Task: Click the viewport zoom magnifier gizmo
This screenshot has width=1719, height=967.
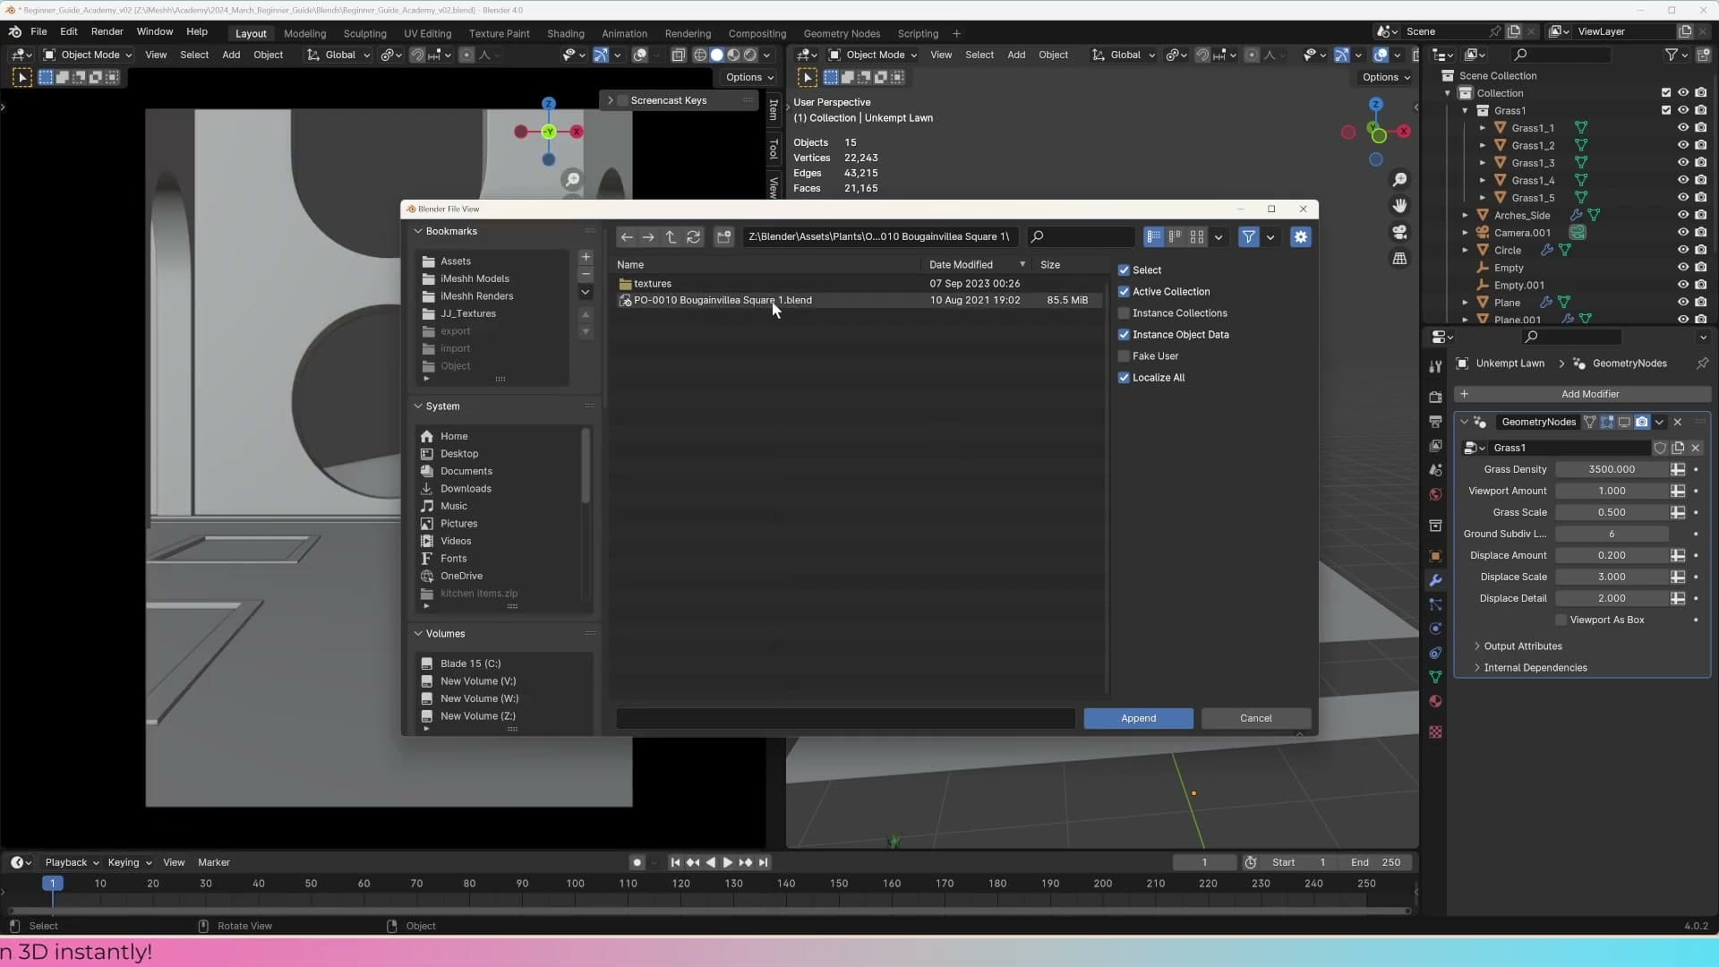Action: pyautogui.click(x=1400, y=180)
